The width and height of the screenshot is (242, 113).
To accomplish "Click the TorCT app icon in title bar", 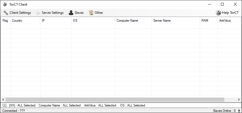I will pyautogui.click(x=5, y=4).
